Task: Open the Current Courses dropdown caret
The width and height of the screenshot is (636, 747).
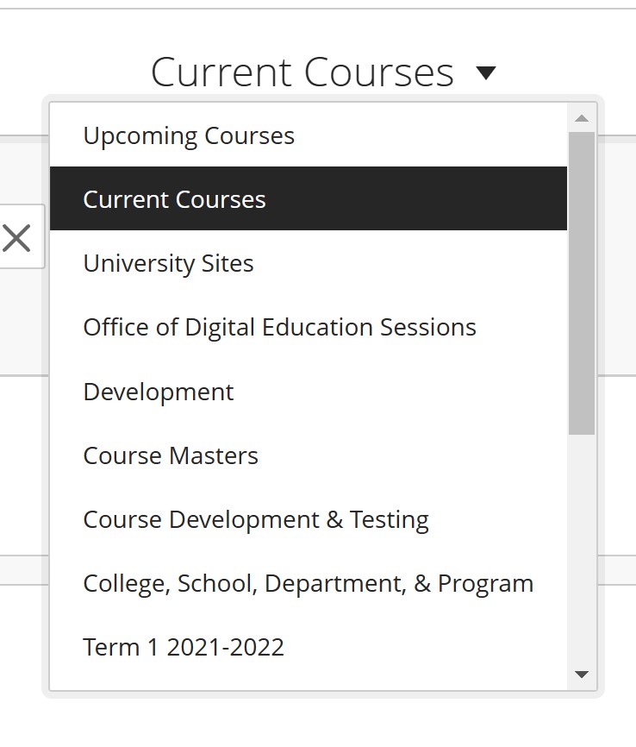Action: pyautogui.click(x=486, y=73)
